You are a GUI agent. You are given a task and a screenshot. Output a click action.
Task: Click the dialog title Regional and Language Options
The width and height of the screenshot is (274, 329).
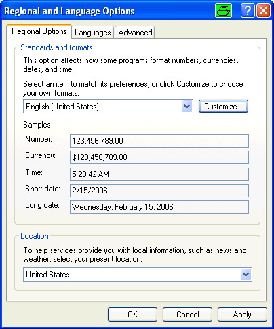[x=69, y=11]
